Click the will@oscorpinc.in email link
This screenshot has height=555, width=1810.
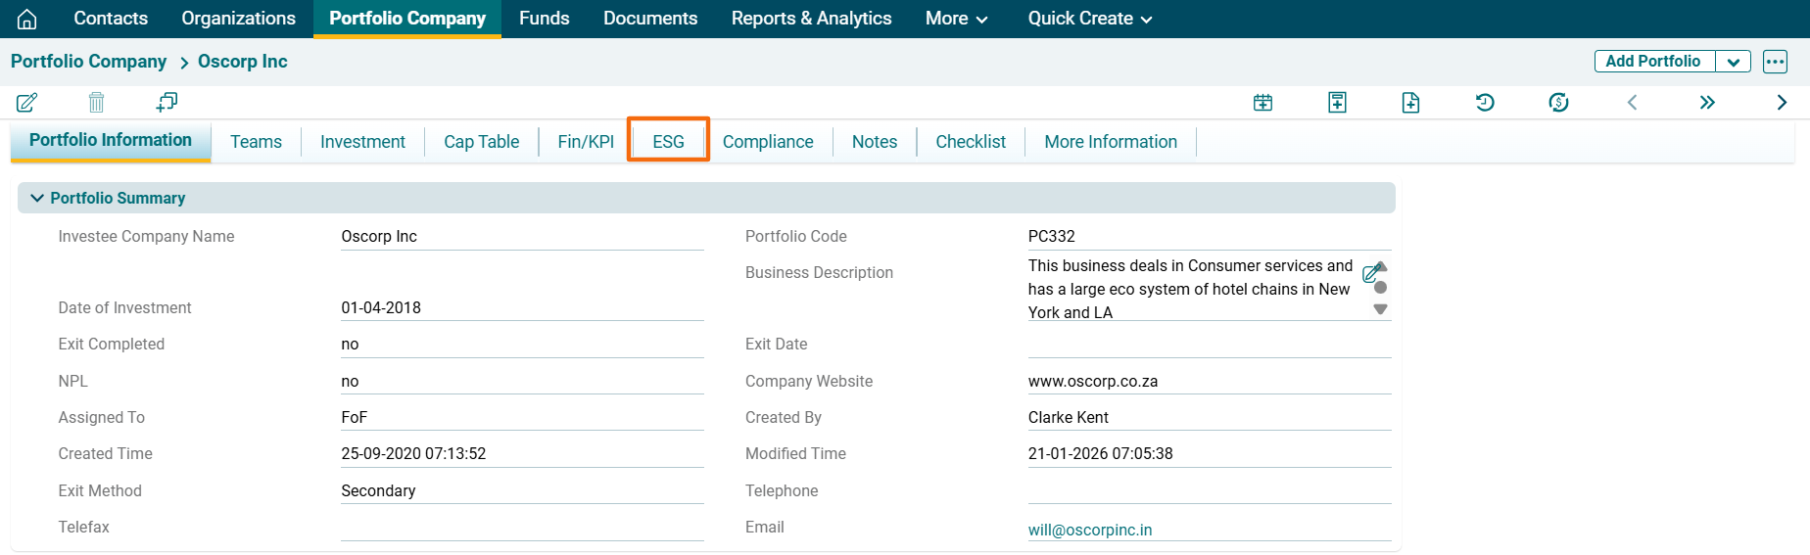(x=1089, y=530)
